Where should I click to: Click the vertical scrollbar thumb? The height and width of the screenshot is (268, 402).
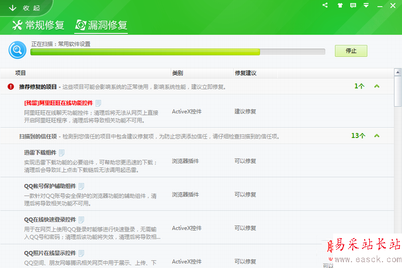pyautogui.click(x=397, y=91)
